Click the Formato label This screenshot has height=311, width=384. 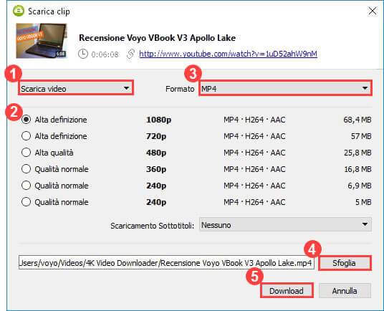tap(180, 89)
